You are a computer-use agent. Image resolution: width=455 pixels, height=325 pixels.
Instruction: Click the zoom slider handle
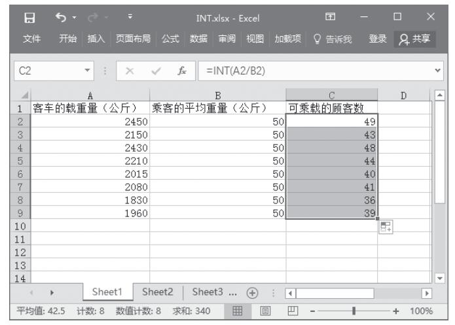(354, 311)
